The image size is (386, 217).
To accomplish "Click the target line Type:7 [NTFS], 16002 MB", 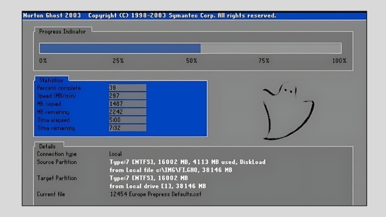I will (x=149, y=178).
